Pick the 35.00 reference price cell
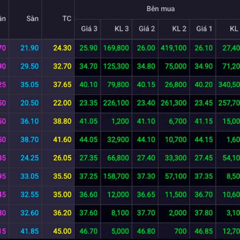240x240 pixels. coord(62,194)
